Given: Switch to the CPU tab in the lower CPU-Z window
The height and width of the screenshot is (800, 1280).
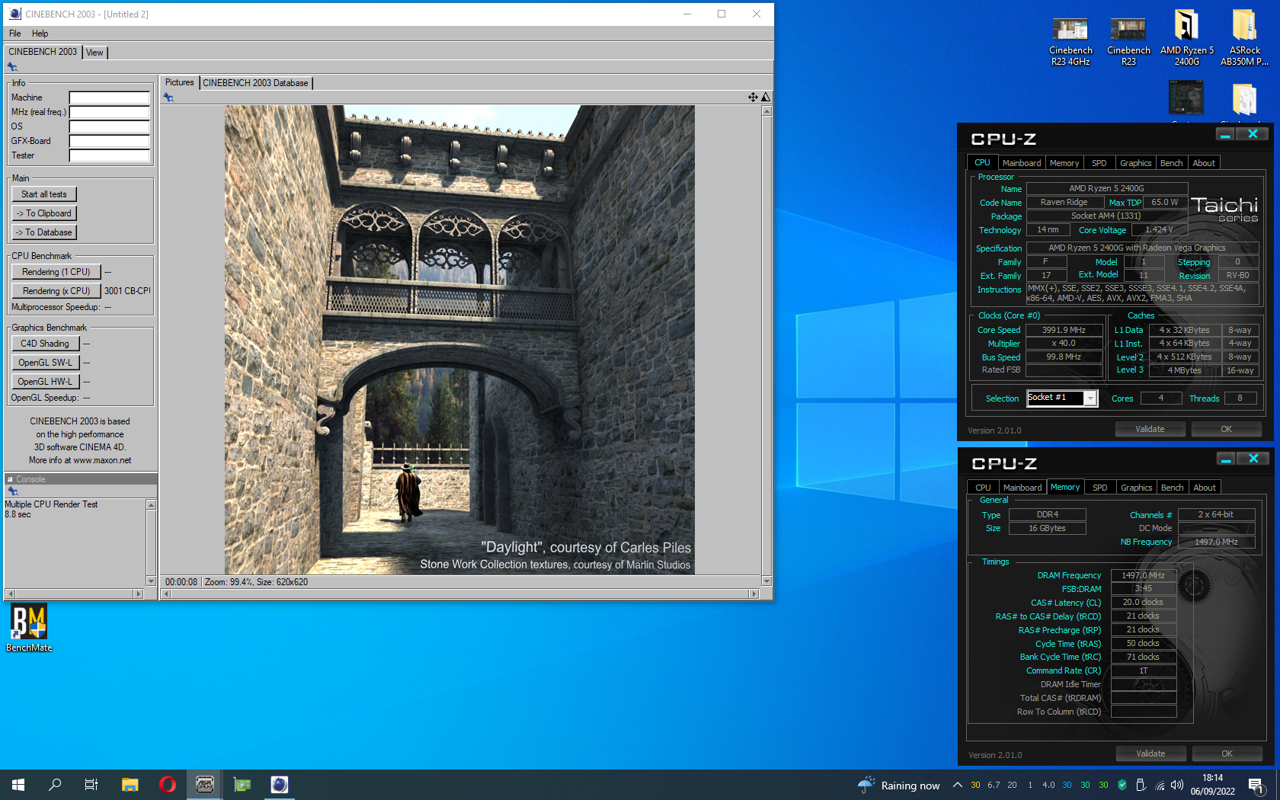Looking at the screenshot, I should pyautogui.click(x=983, y=488).
